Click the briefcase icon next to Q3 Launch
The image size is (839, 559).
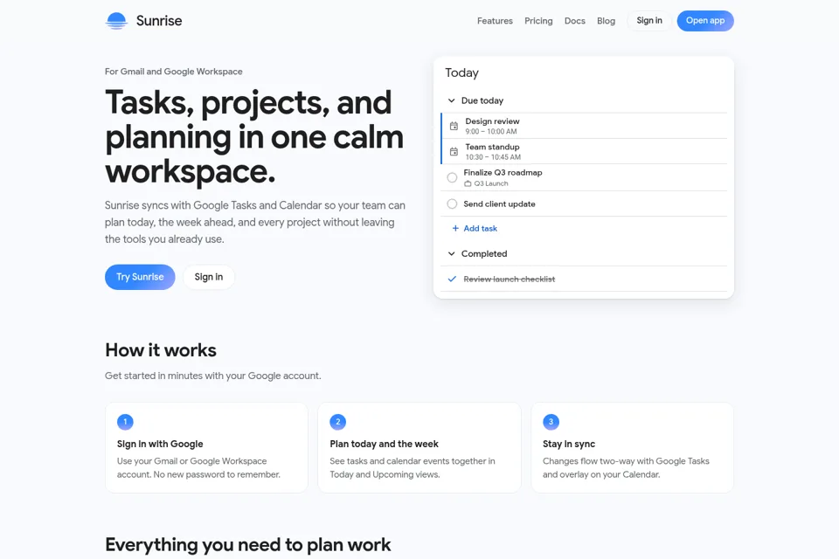[468, 183]
